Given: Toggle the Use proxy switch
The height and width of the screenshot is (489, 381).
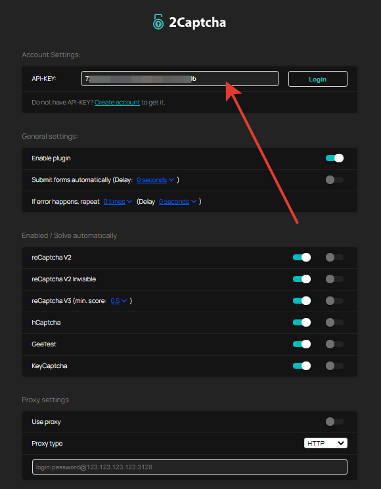Looking at the screenshot, I should coord(334,422).
